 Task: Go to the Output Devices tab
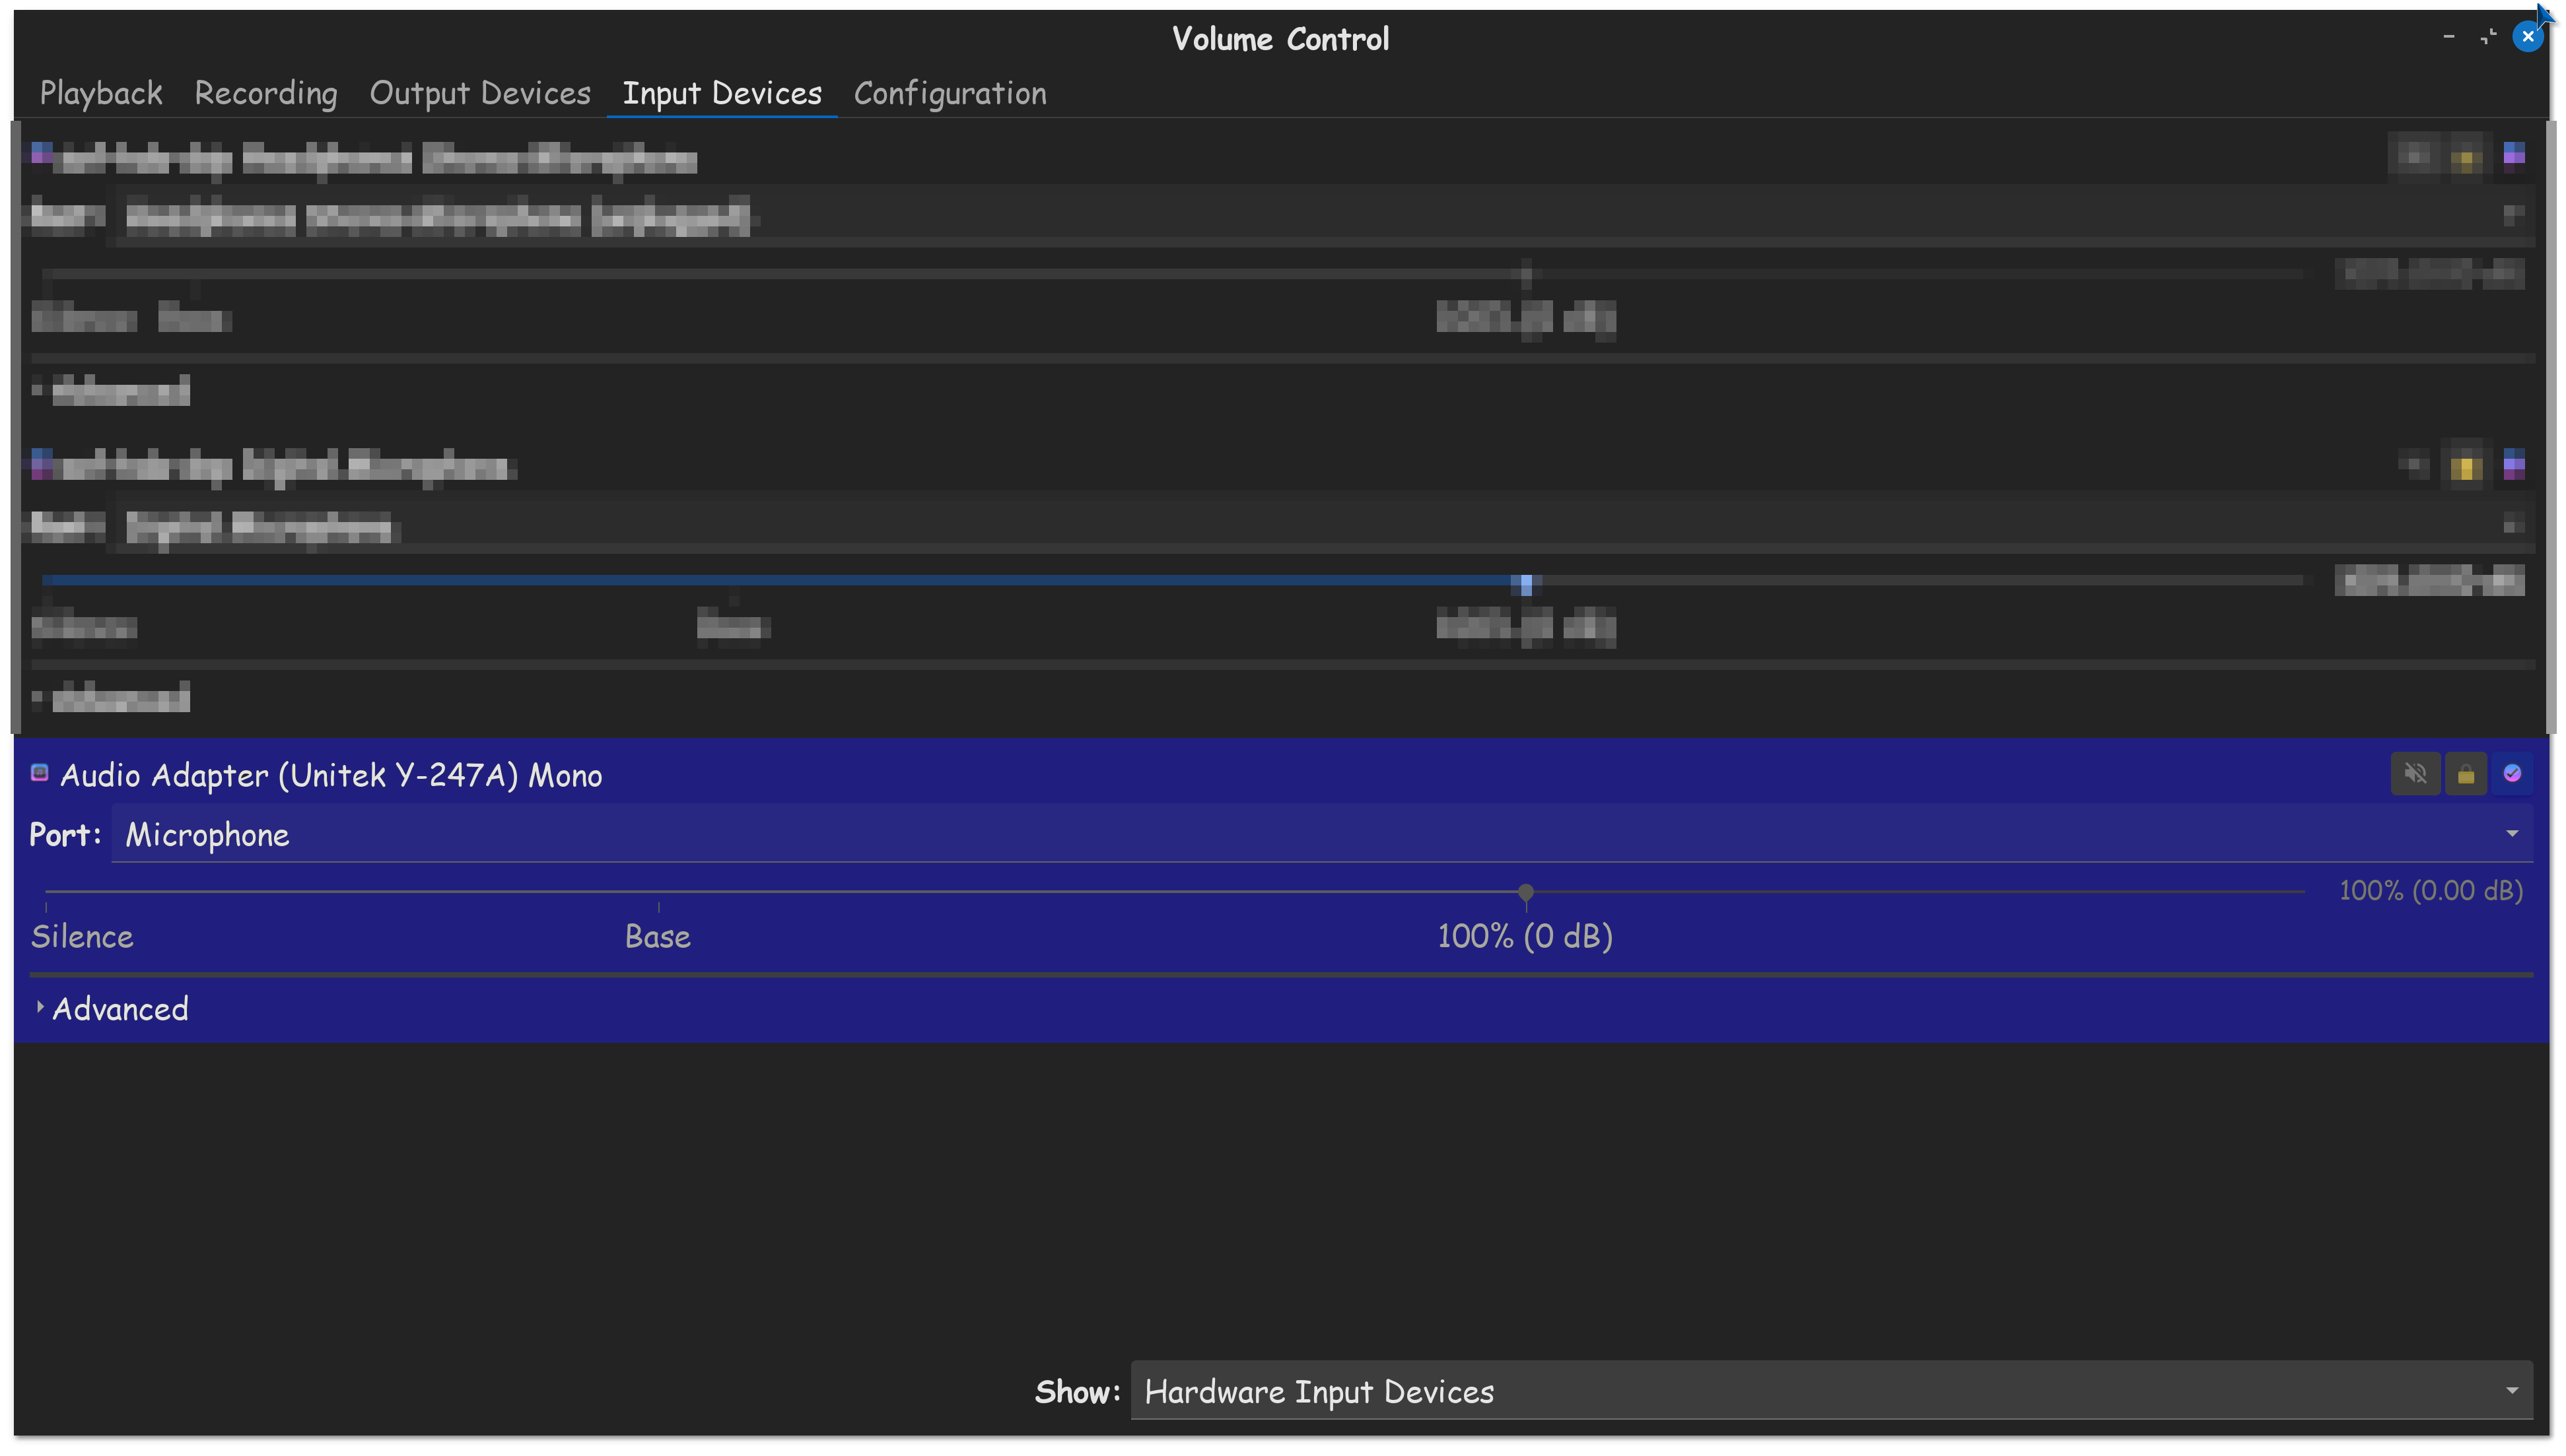480,93
